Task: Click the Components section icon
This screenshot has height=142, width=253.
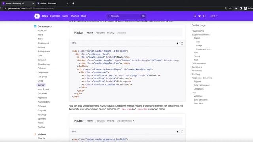Action: coord(35,26)
